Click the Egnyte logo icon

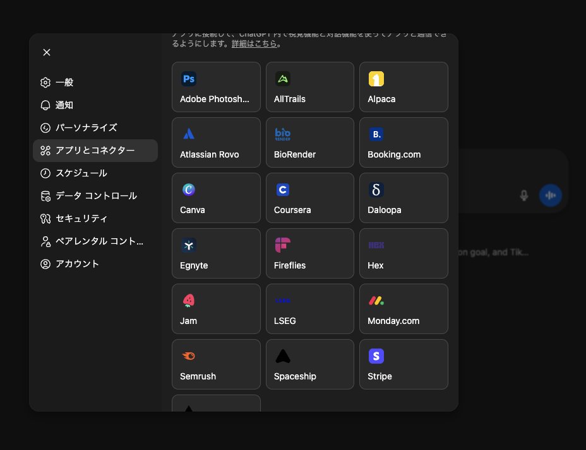coord(189,245)
